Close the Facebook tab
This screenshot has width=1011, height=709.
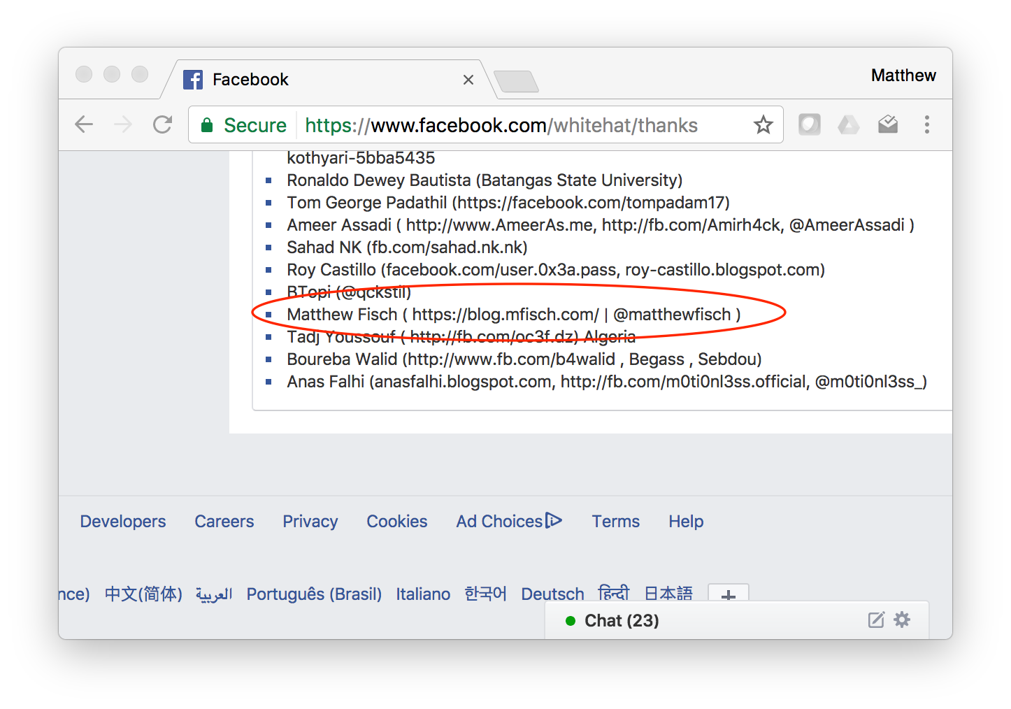[x=468, y=80]
